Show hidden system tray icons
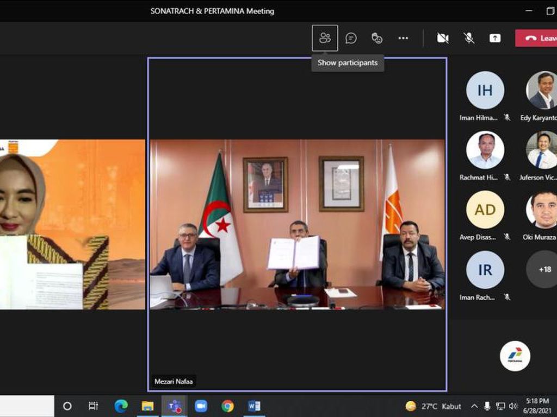 474,406
